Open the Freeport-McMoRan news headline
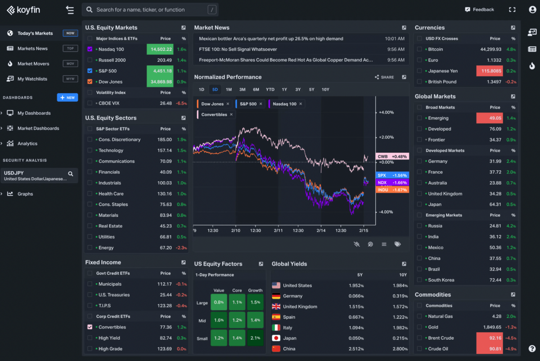 286,60
